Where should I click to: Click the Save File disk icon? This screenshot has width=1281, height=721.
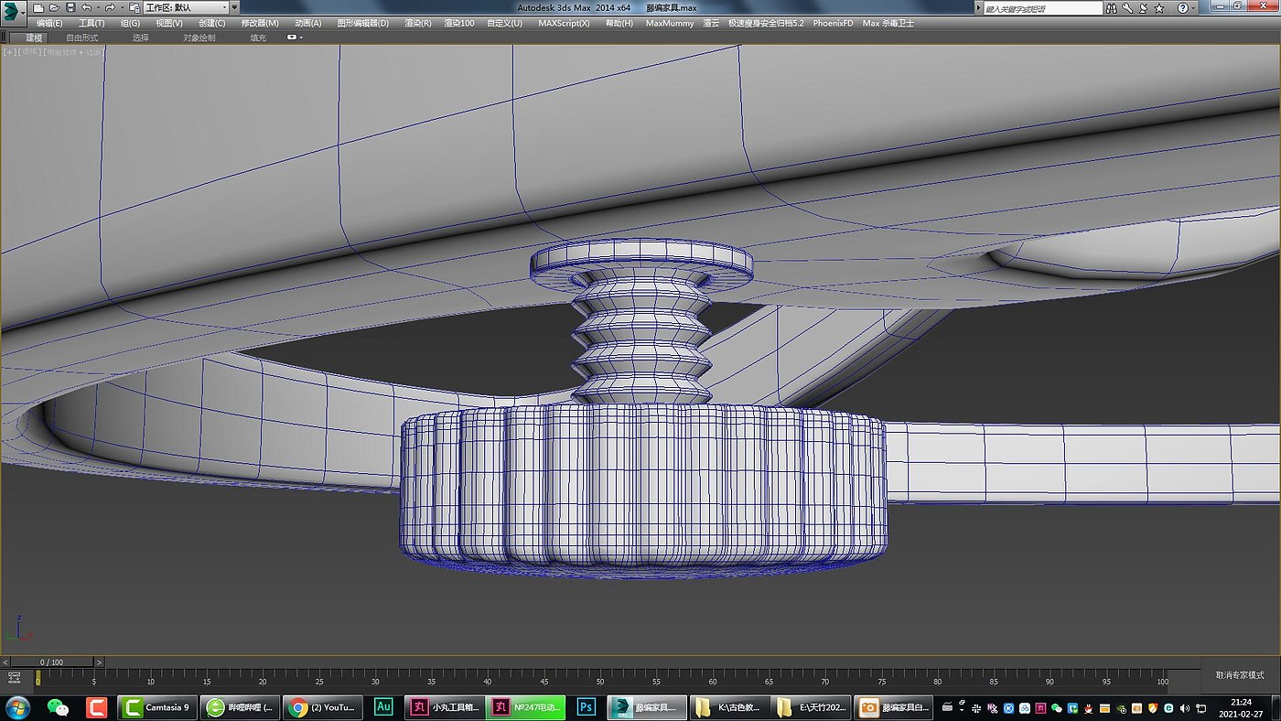coord(70,7)
